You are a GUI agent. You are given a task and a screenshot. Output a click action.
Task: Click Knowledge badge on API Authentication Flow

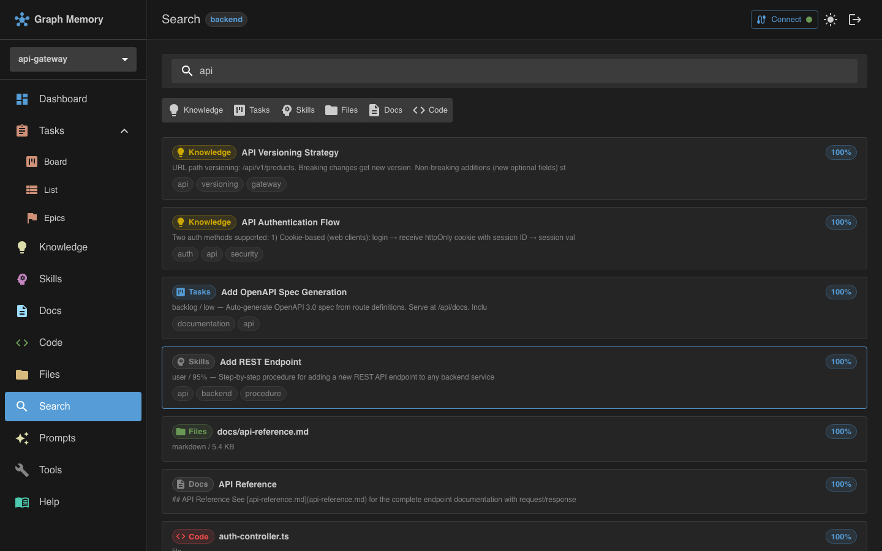pyautogui.click(x=204, y=222)
